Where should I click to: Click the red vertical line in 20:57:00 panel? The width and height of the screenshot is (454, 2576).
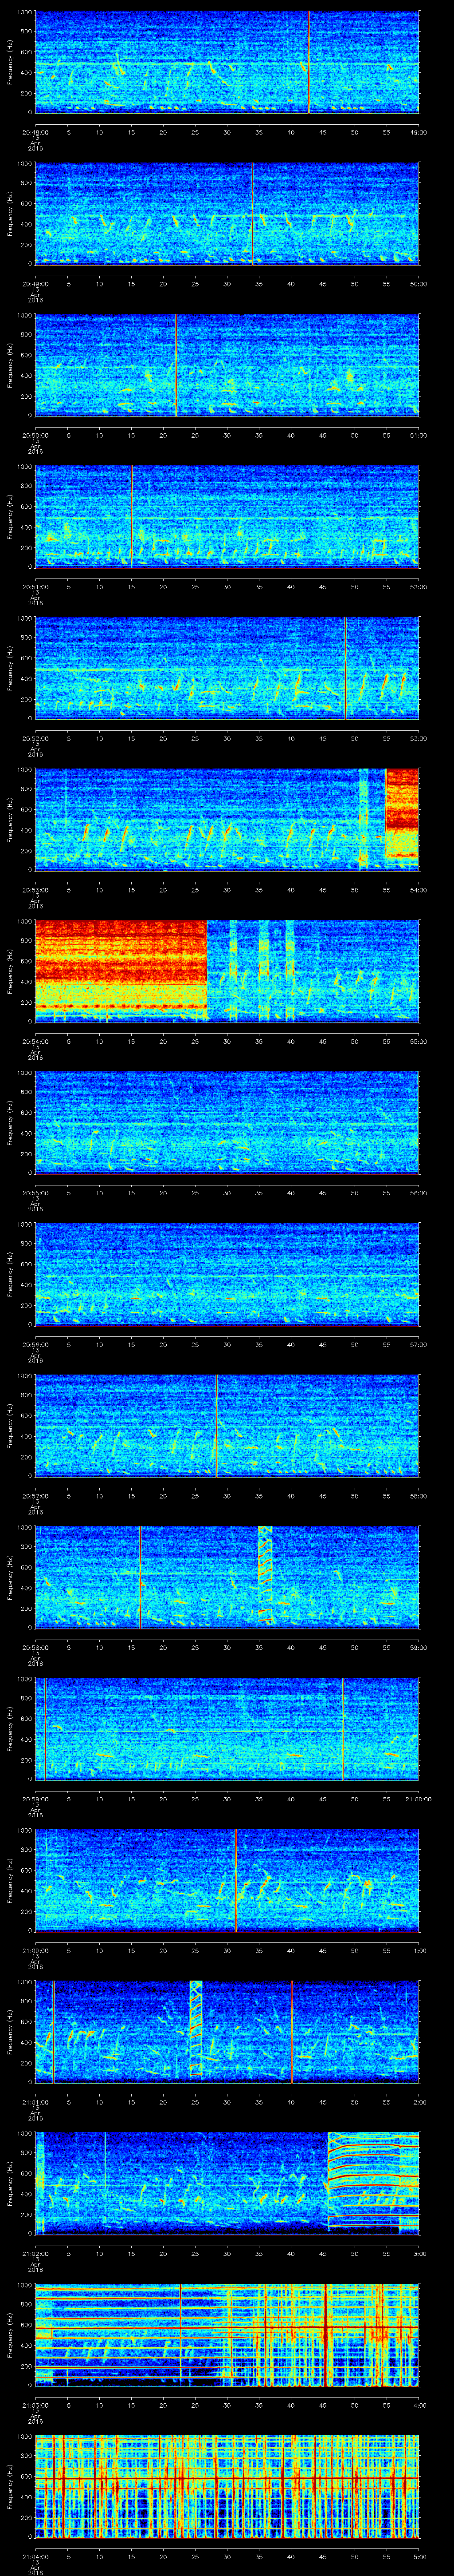pos(216,1425)
